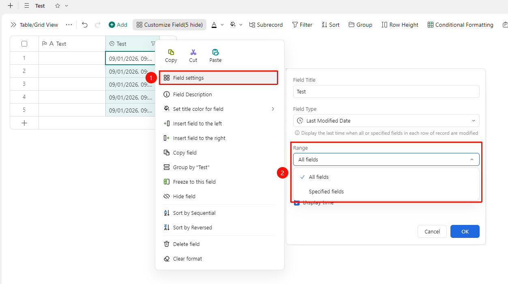Click the plus icon in top bar
The image size is (508, 284).
[x=10, y=6]
